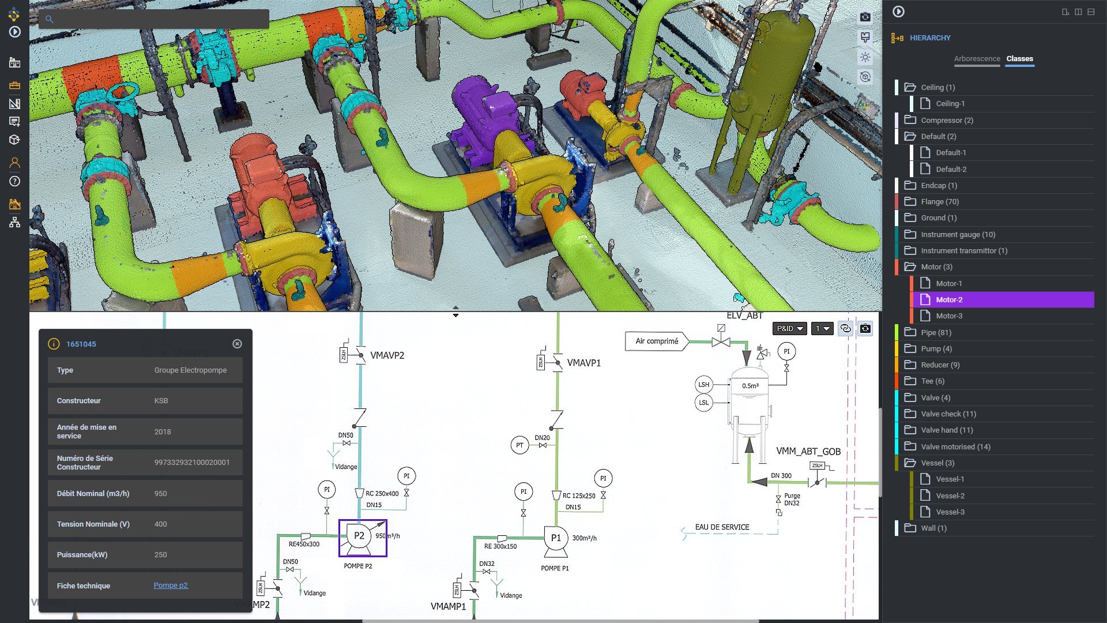Viewport: 1107px width, 623px height.
Task: Click the factory icon in left sidebar
Action: point(14,62)
